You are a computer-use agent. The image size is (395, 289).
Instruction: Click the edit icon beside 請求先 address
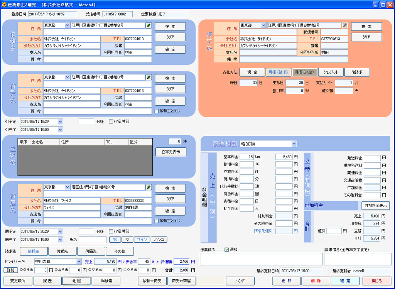point(345,25)
